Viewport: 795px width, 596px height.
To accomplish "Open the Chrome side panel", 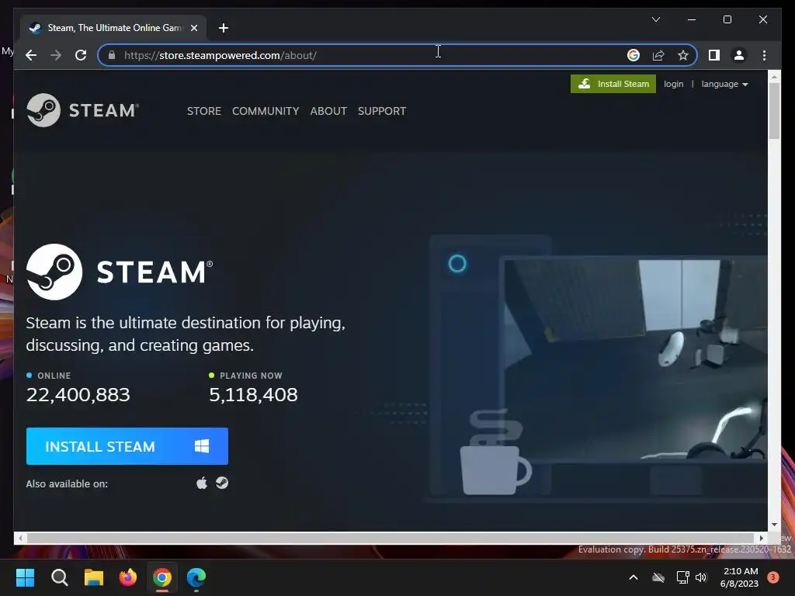I will pyautogui.click(x=714, y=55).
